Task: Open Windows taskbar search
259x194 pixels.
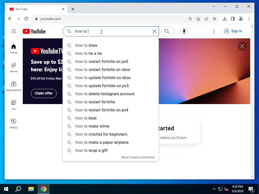Action: (18, 189)
